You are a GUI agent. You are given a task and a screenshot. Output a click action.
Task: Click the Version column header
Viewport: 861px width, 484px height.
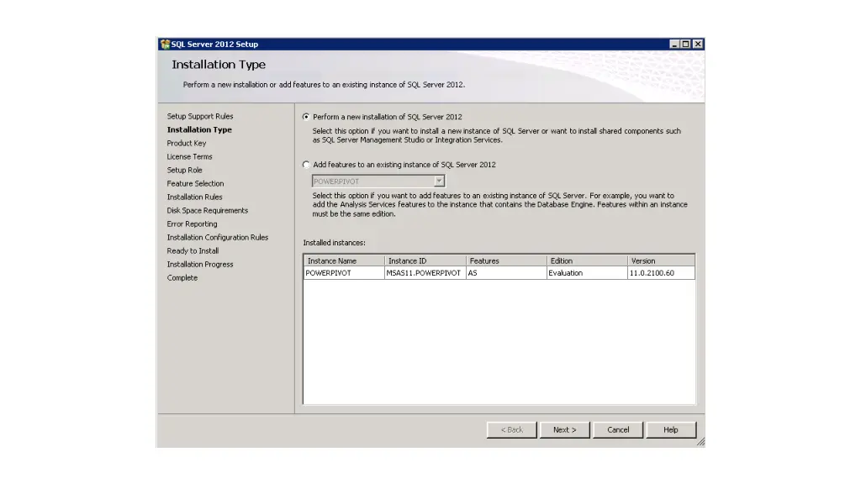661,260
